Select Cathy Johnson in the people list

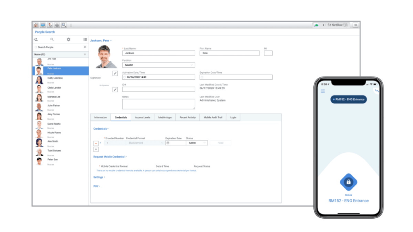pyautogui.click(x=55, y=78)
